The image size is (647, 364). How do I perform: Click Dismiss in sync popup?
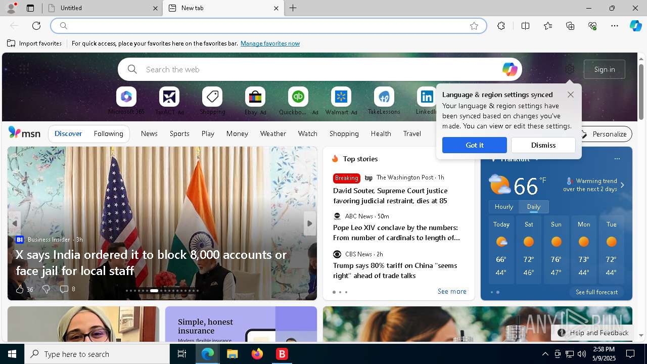pos(543,145)
